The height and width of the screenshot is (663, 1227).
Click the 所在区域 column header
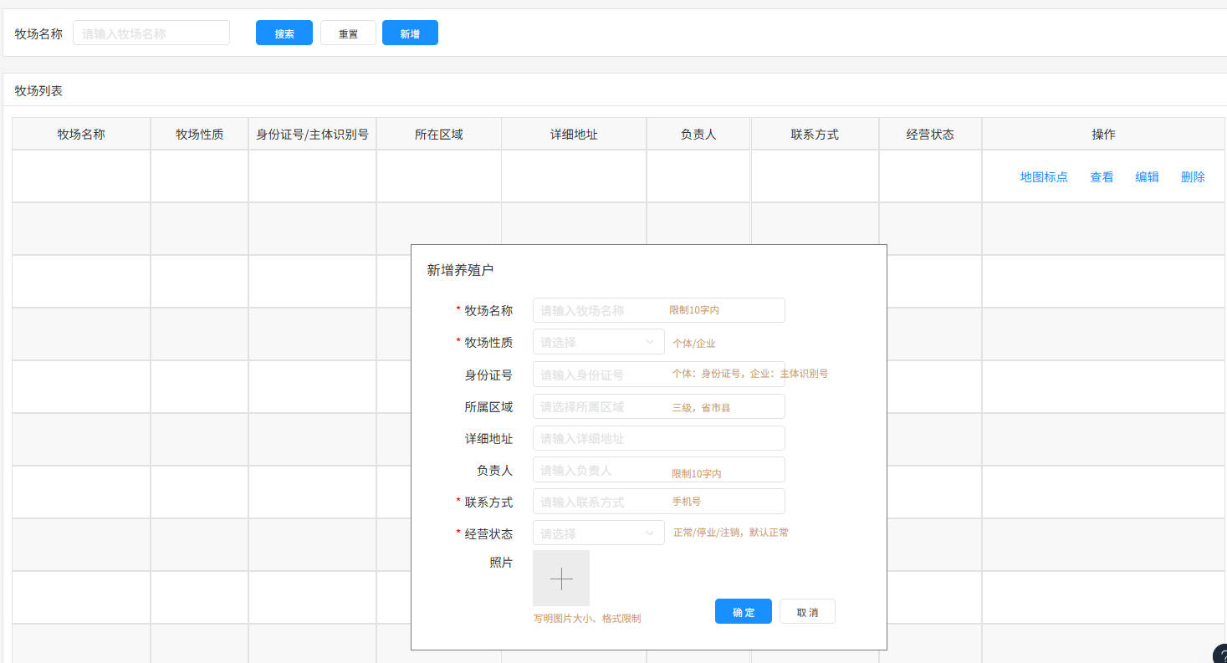pos(438,134)
